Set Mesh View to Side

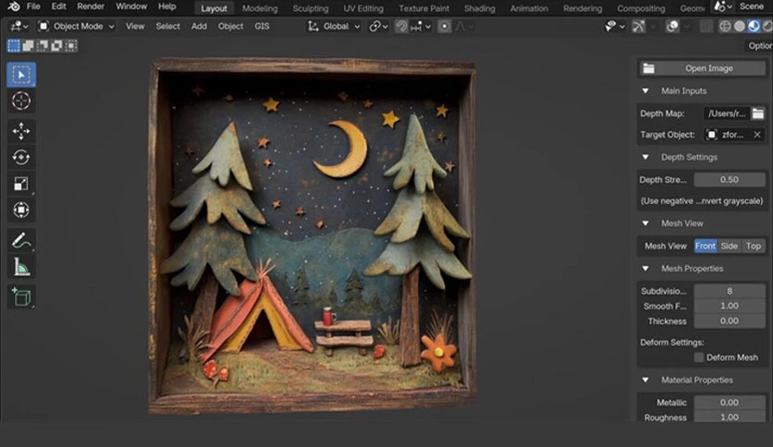[x=730, y=247]
